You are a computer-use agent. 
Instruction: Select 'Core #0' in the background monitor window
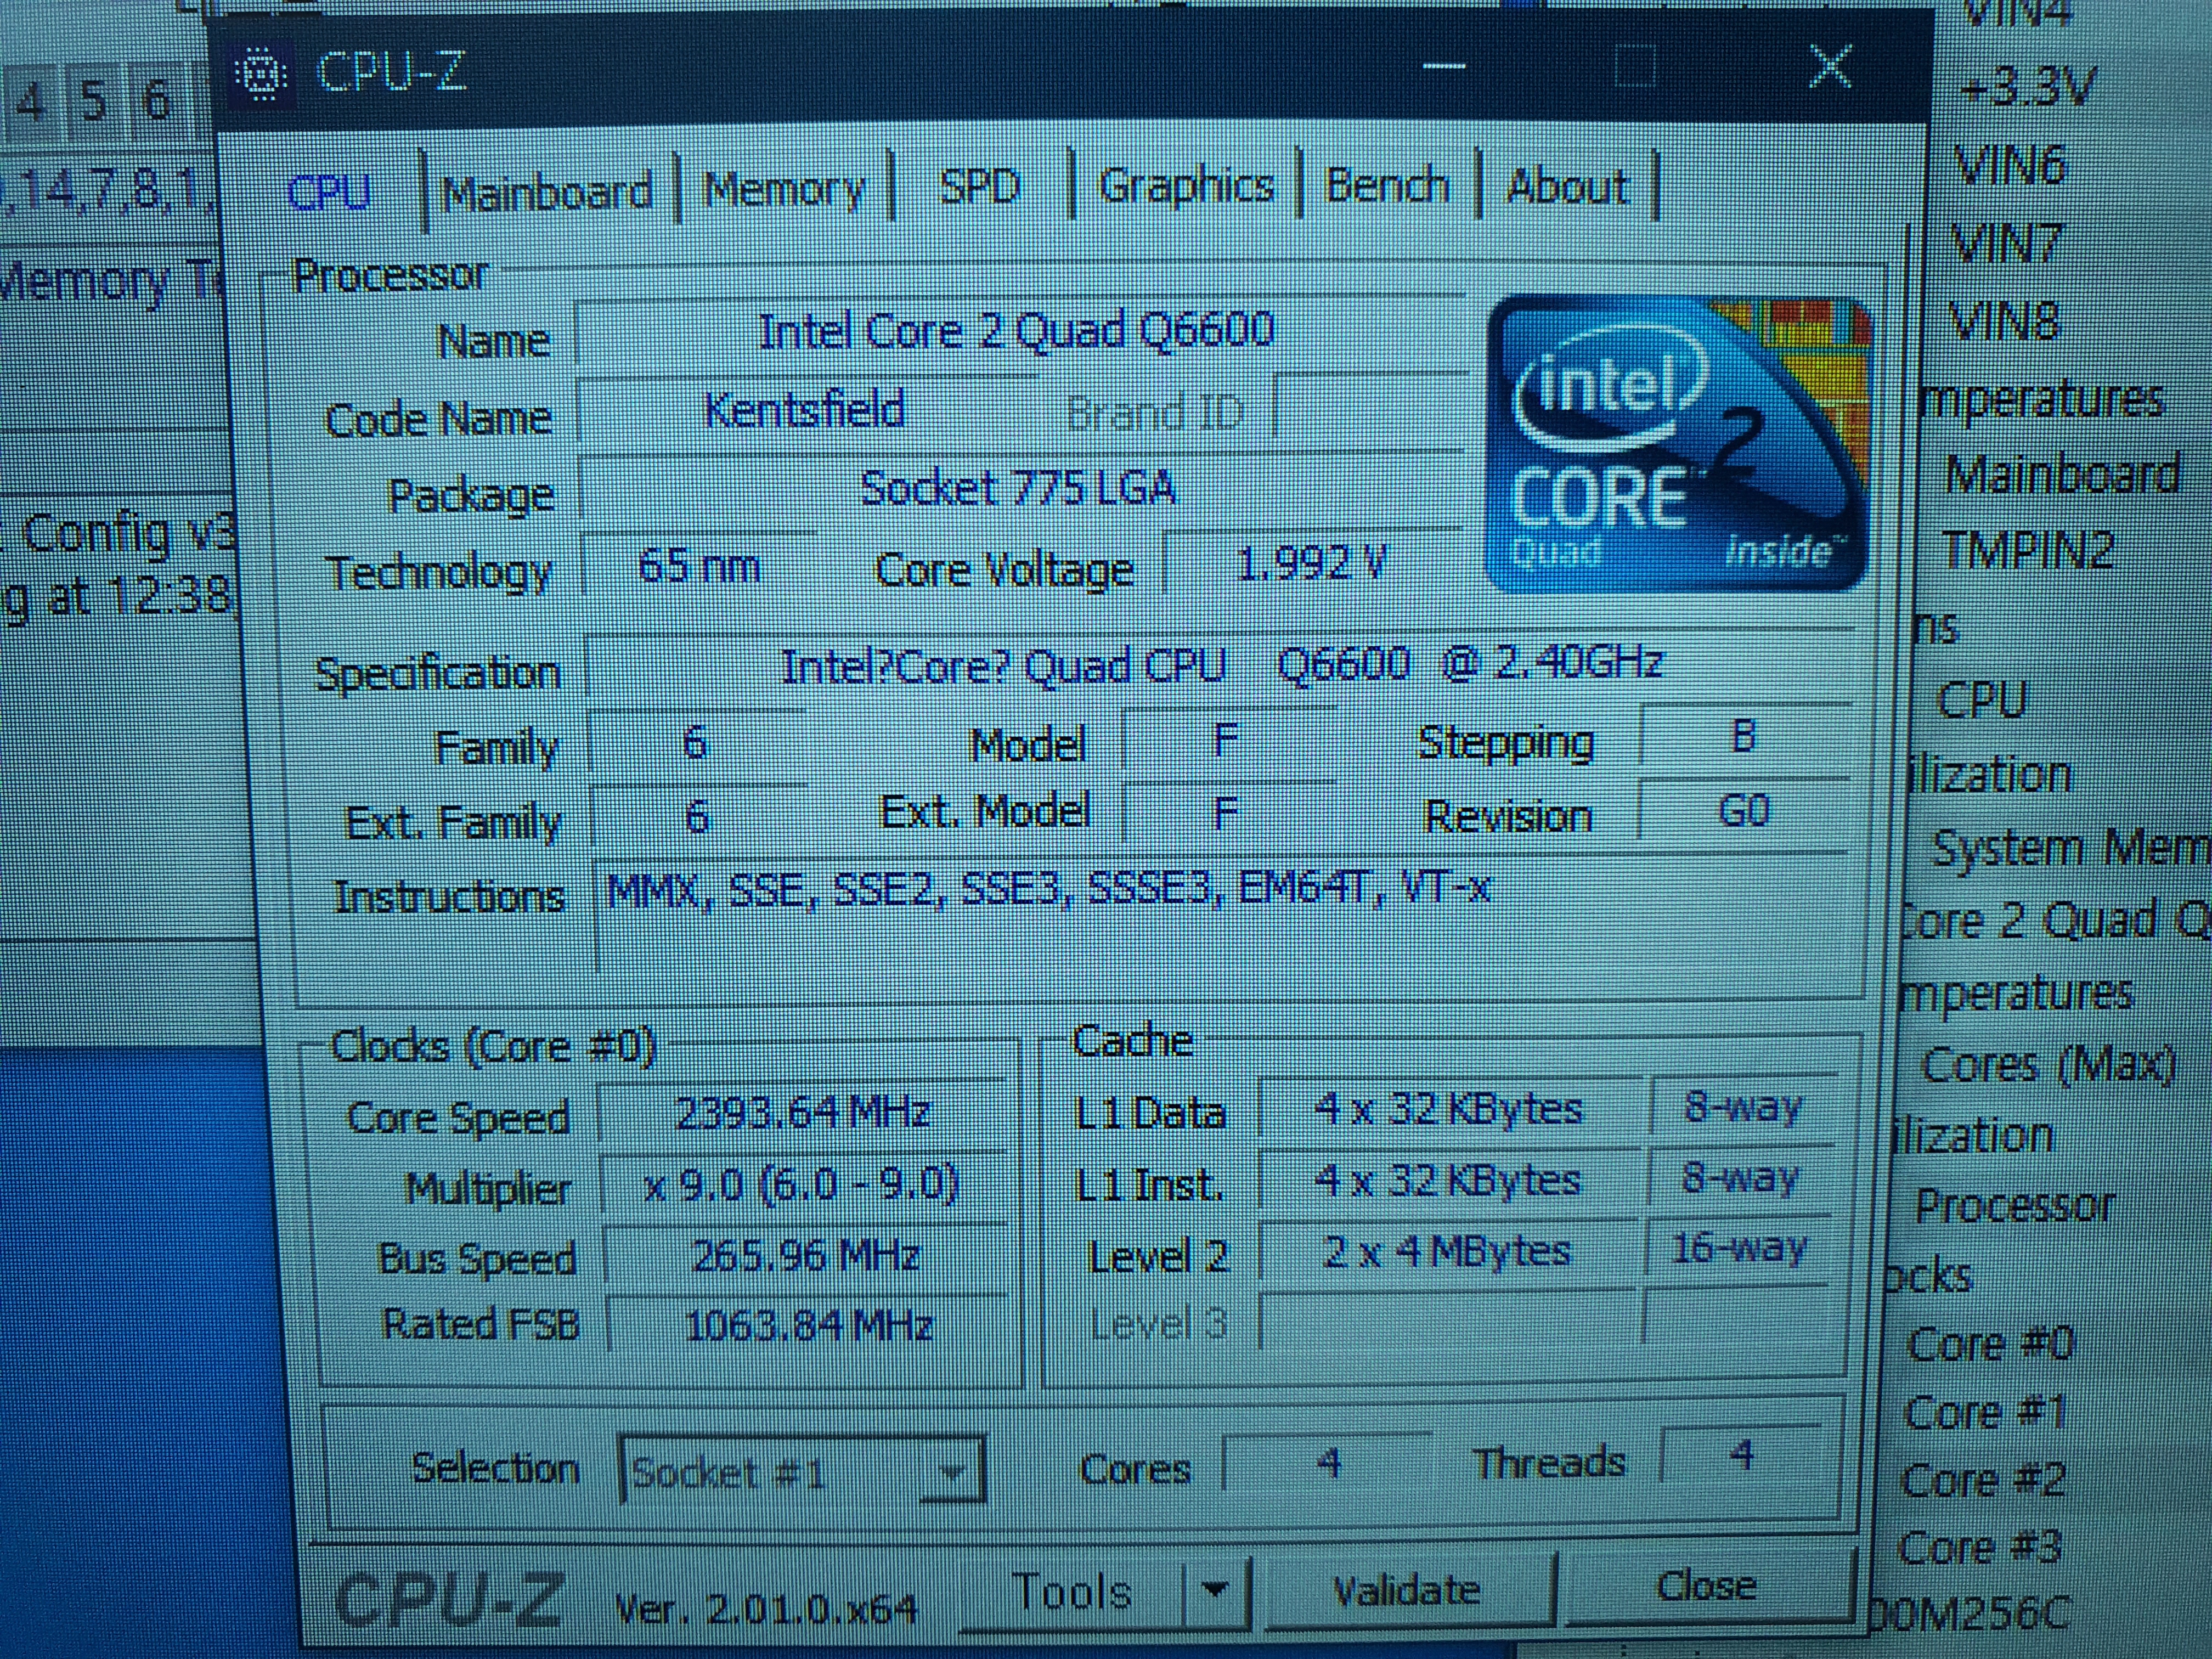(x=1990, y=1343)
